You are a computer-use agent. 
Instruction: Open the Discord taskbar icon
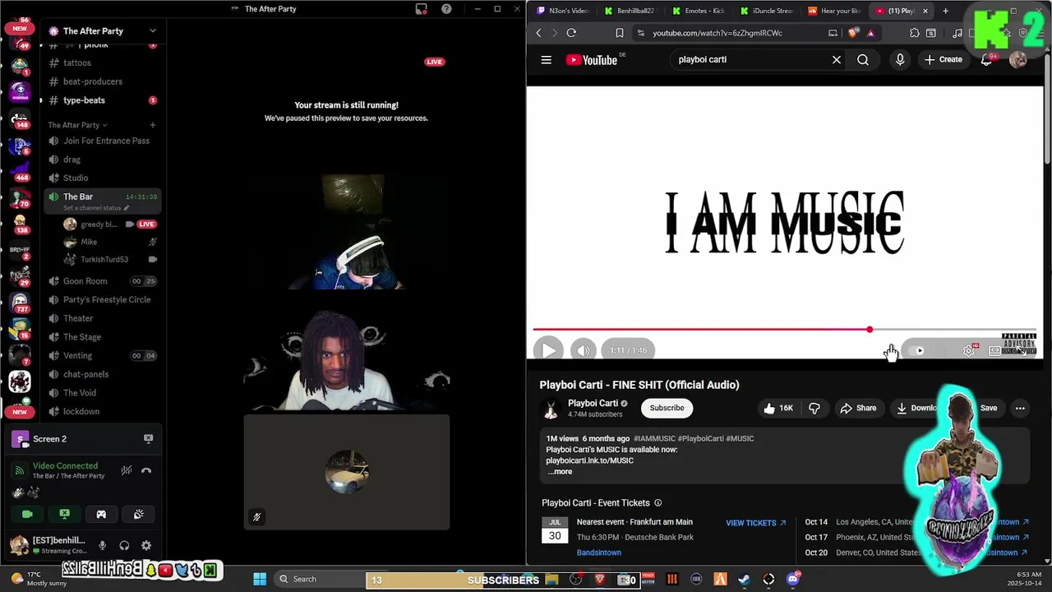click(x=792, y=579)
